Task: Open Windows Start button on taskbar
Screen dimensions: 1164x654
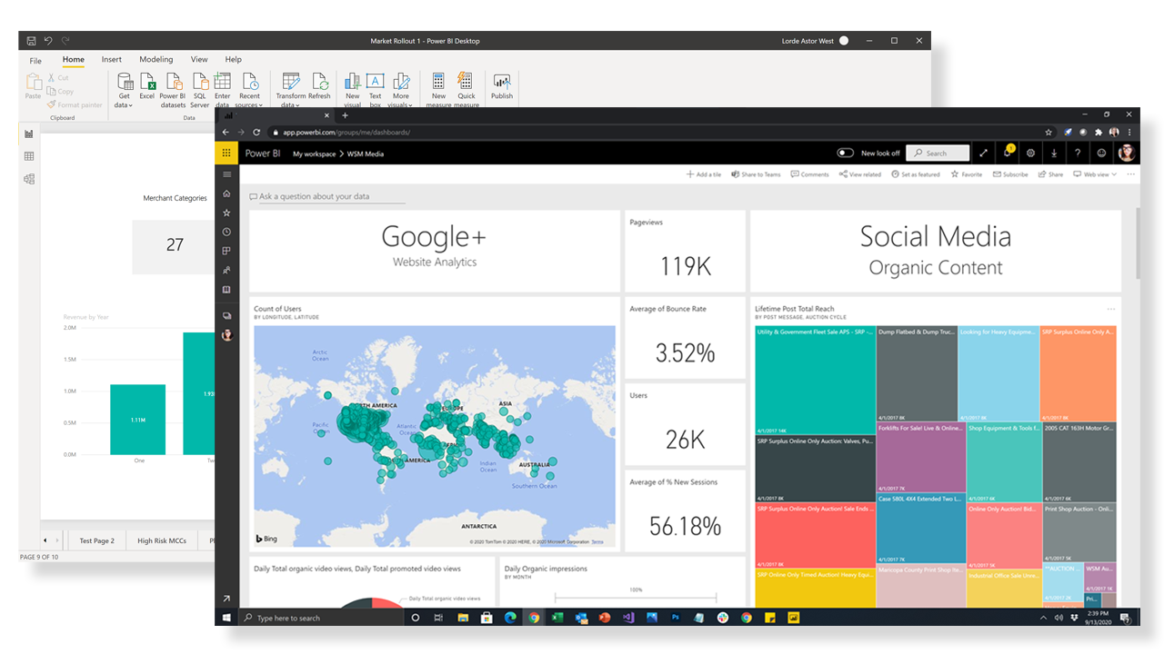Action: (x=226, y=618)
